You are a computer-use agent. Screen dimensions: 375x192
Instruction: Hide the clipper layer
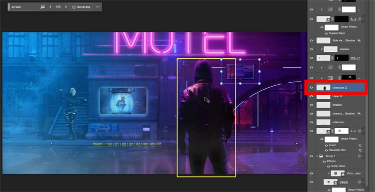point(311,182)
